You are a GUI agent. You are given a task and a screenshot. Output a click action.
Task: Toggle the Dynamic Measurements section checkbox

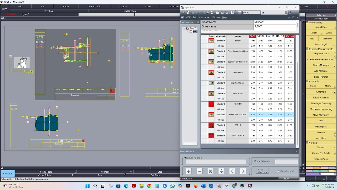[x=307, y=49]
